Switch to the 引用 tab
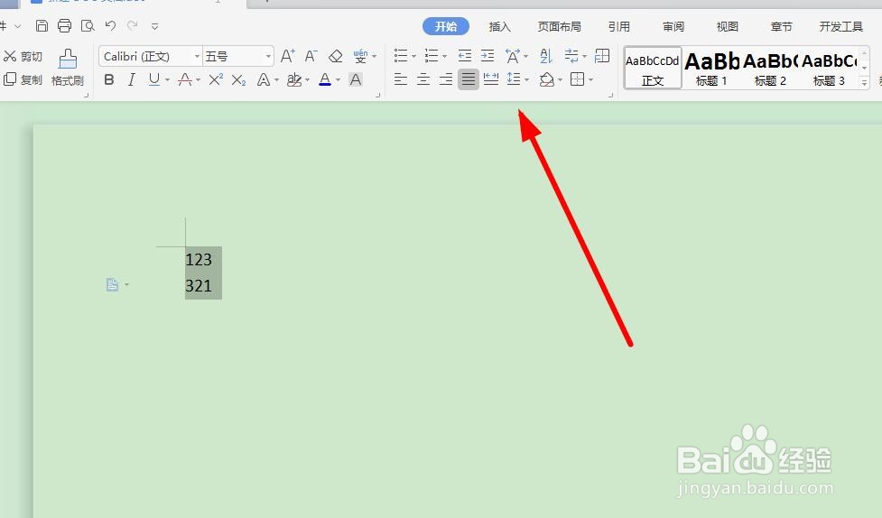The width and height of the screenshot is (882, 518). [x=618, y=26]
